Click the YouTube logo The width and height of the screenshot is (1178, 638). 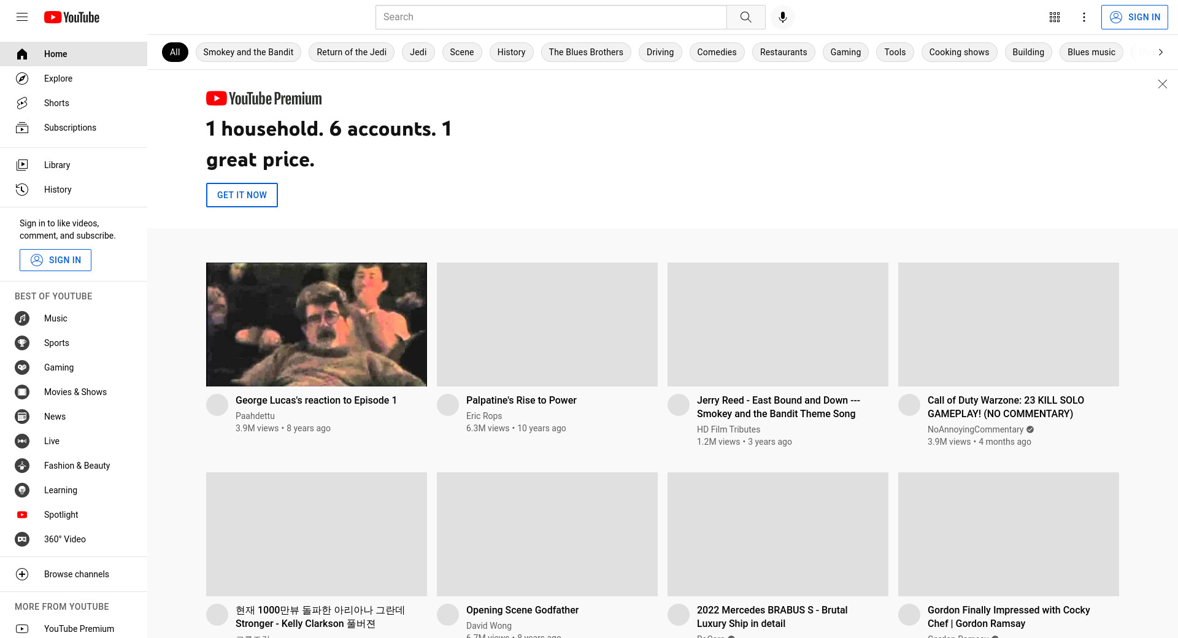coord(72,17)
